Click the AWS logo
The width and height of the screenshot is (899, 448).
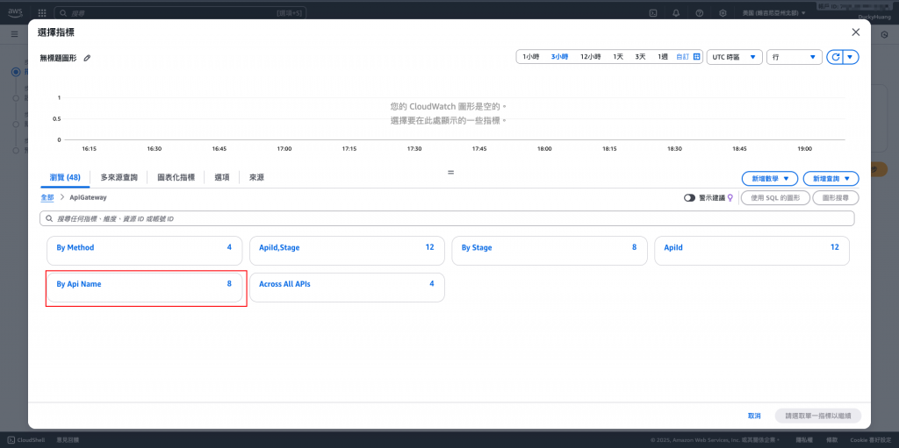15,12
